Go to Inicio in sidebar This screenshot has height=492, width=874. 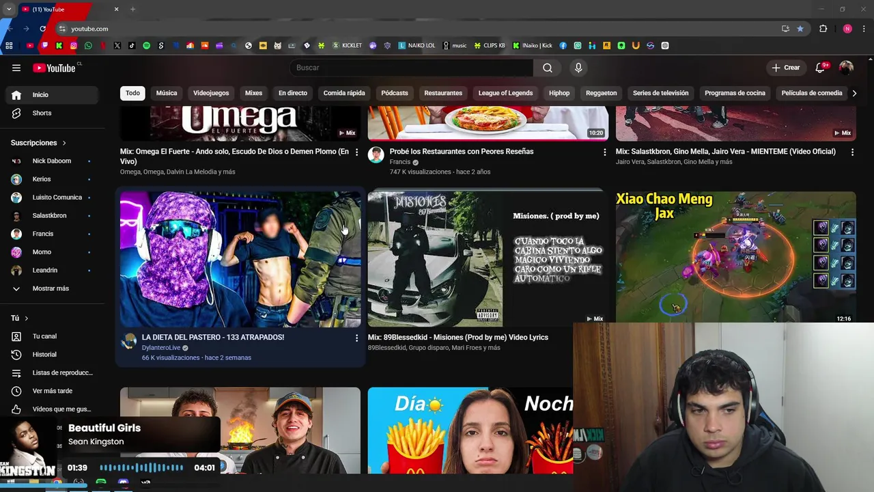[52, 95]
